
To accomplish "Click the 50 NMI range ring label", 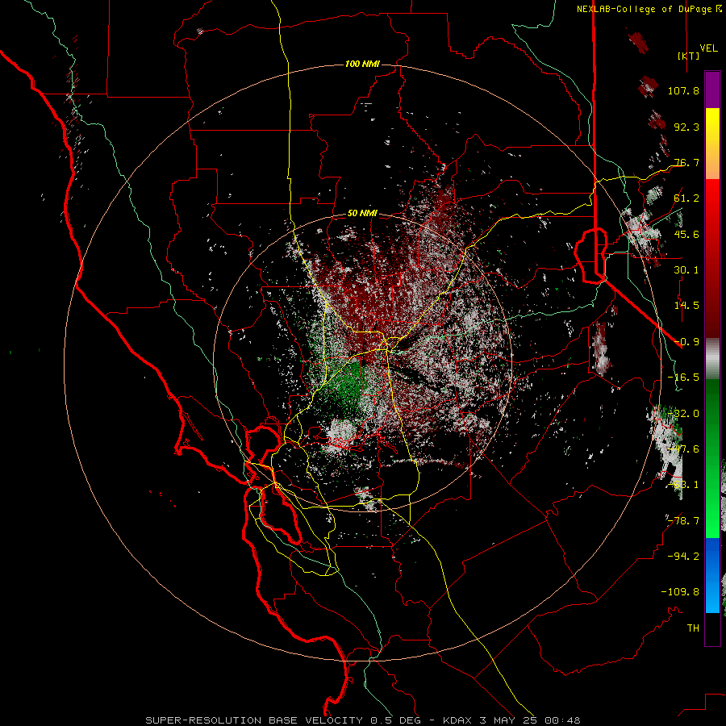I will 362,213.
